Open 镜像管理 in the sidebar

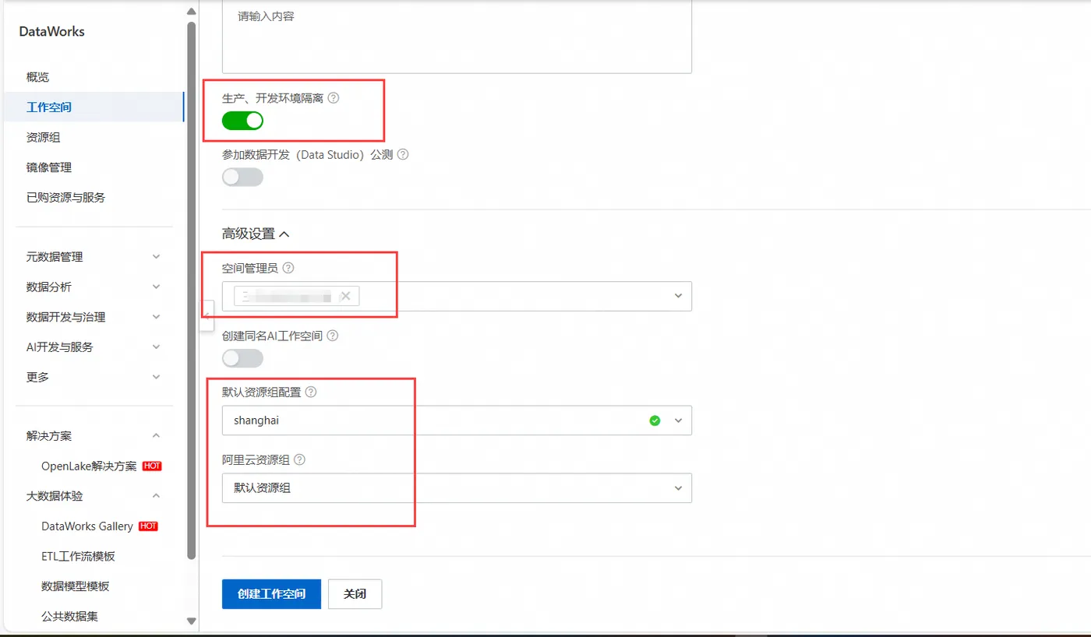pyautogui.click(x=49, y=167)
